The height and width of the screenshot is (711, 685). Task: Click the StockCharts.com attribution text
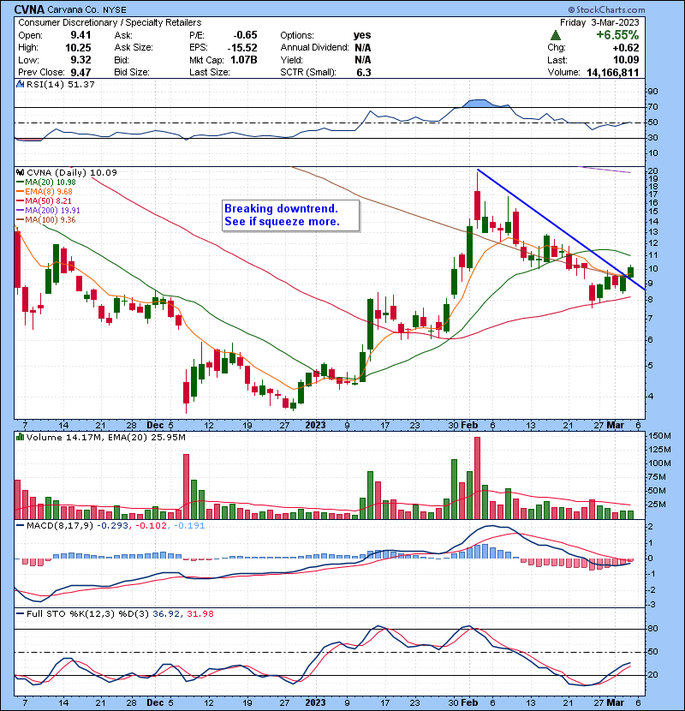[x=606, y=9]
